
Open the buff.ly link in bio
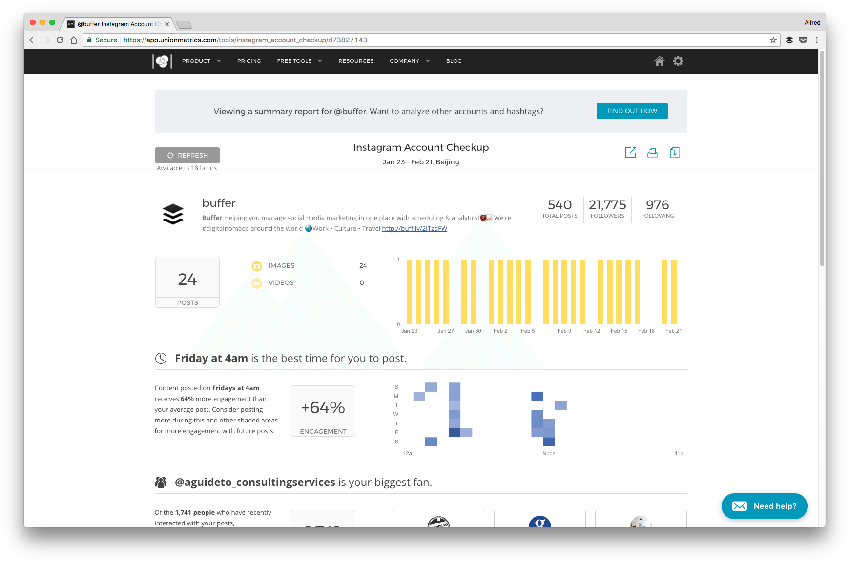click(x=414, y=228)
